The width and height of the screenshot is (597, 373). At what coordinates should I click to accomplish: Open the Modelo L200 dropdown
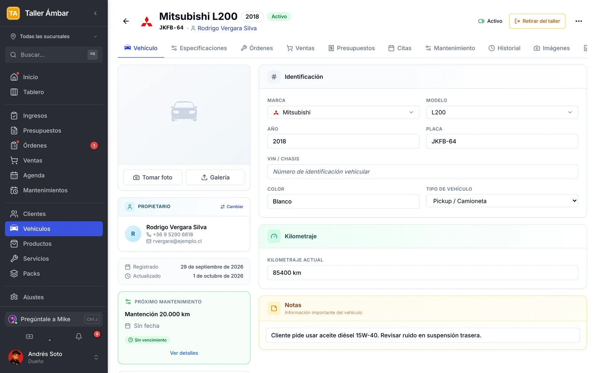502,112
